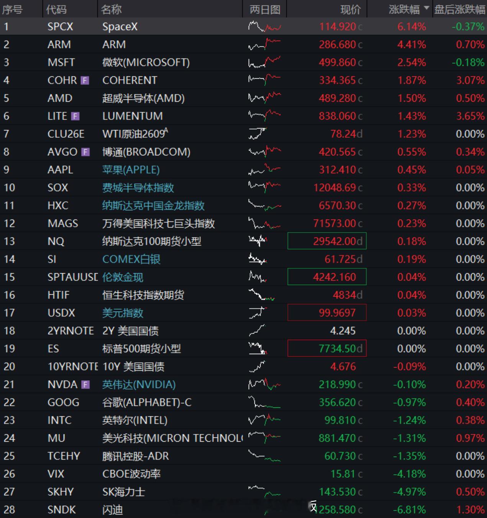Click the 两日图 column header

[265, 9]
